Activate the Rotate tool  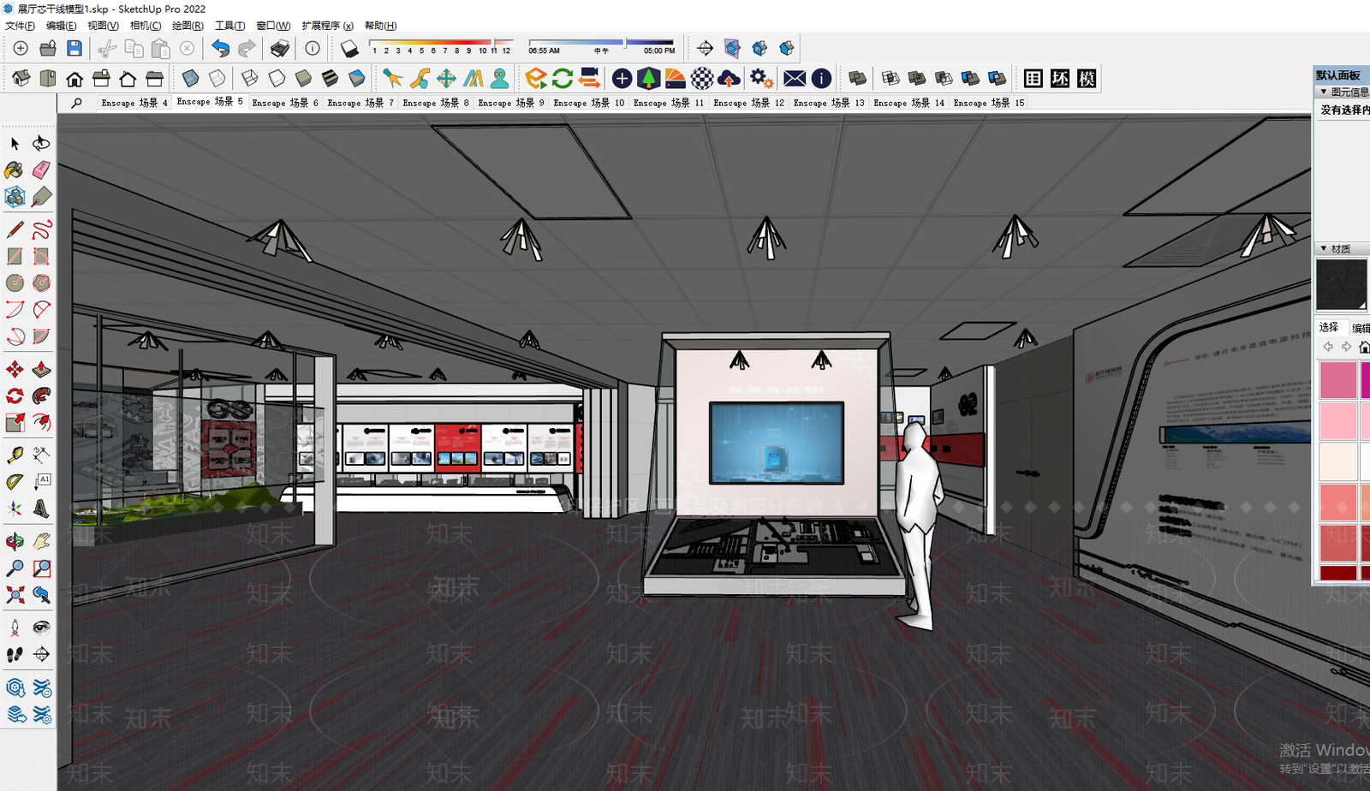[15, 395]
